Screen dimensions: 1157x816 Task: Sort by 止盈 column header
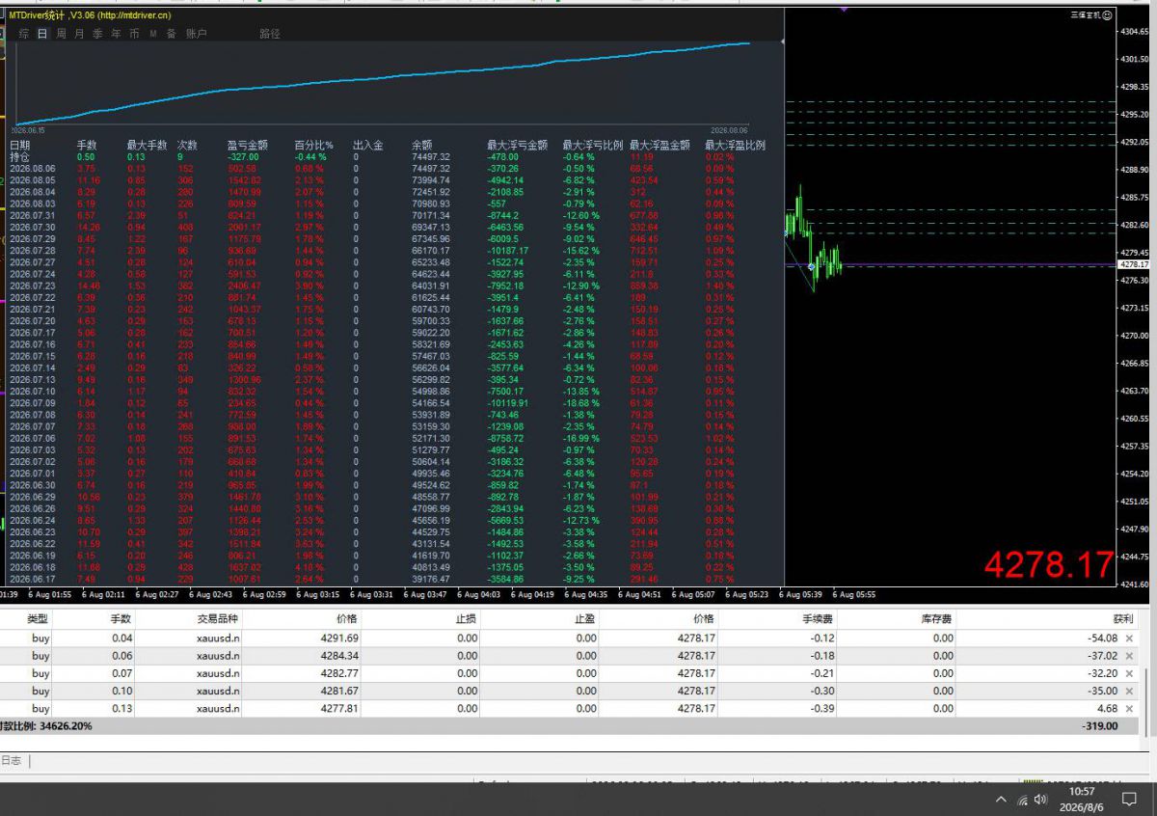[x=585, y=619]
